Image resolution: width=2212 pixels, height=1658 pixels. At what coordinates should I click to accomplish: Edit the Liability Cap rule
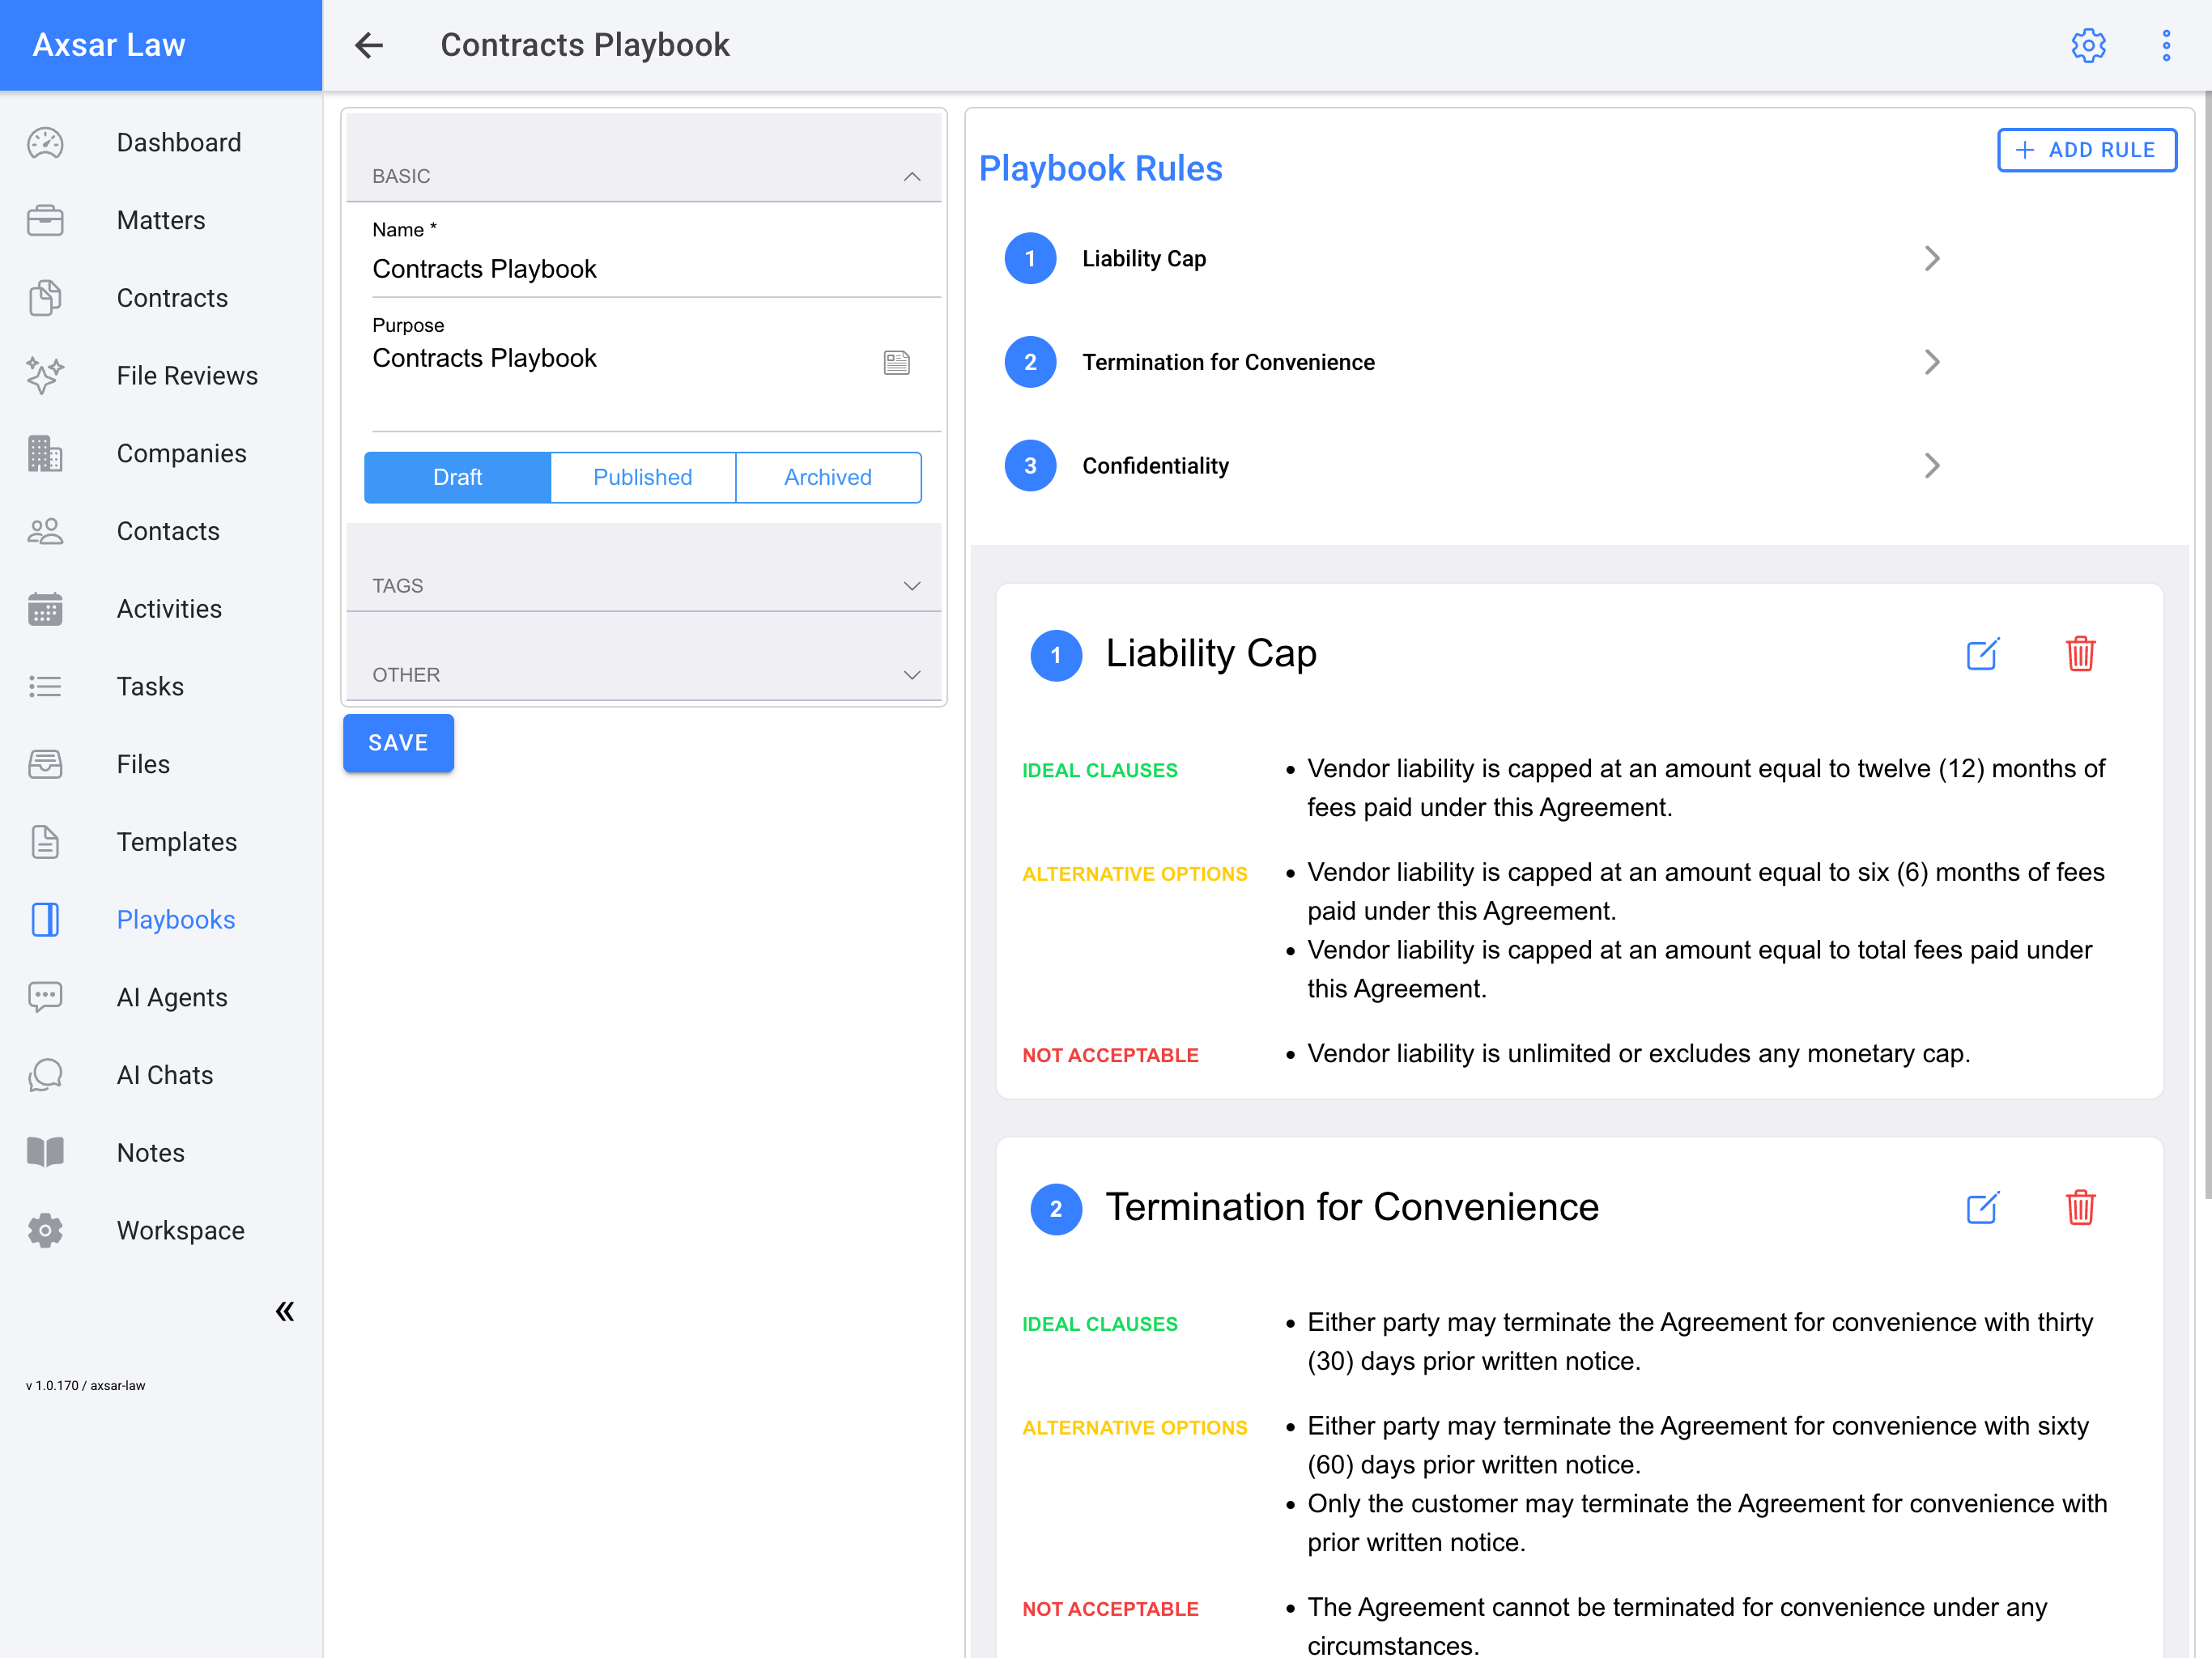coord(1982,654)
